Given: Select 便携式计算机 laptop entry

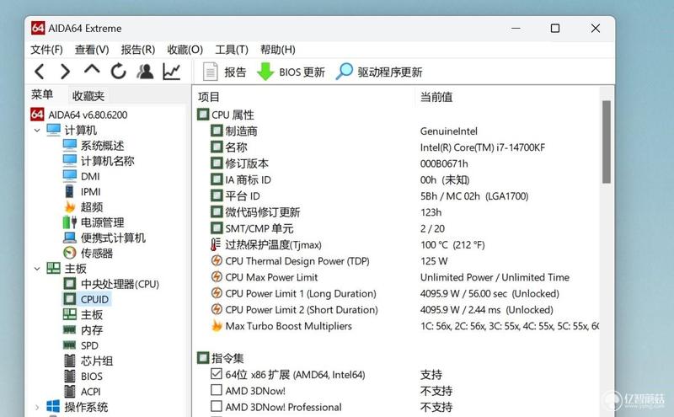Looking at the screenshot, I should (104, 238).
